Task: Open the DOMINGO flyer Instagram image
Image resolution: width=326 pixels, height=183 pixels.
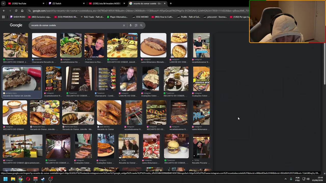Action: (x=53, y=79)
